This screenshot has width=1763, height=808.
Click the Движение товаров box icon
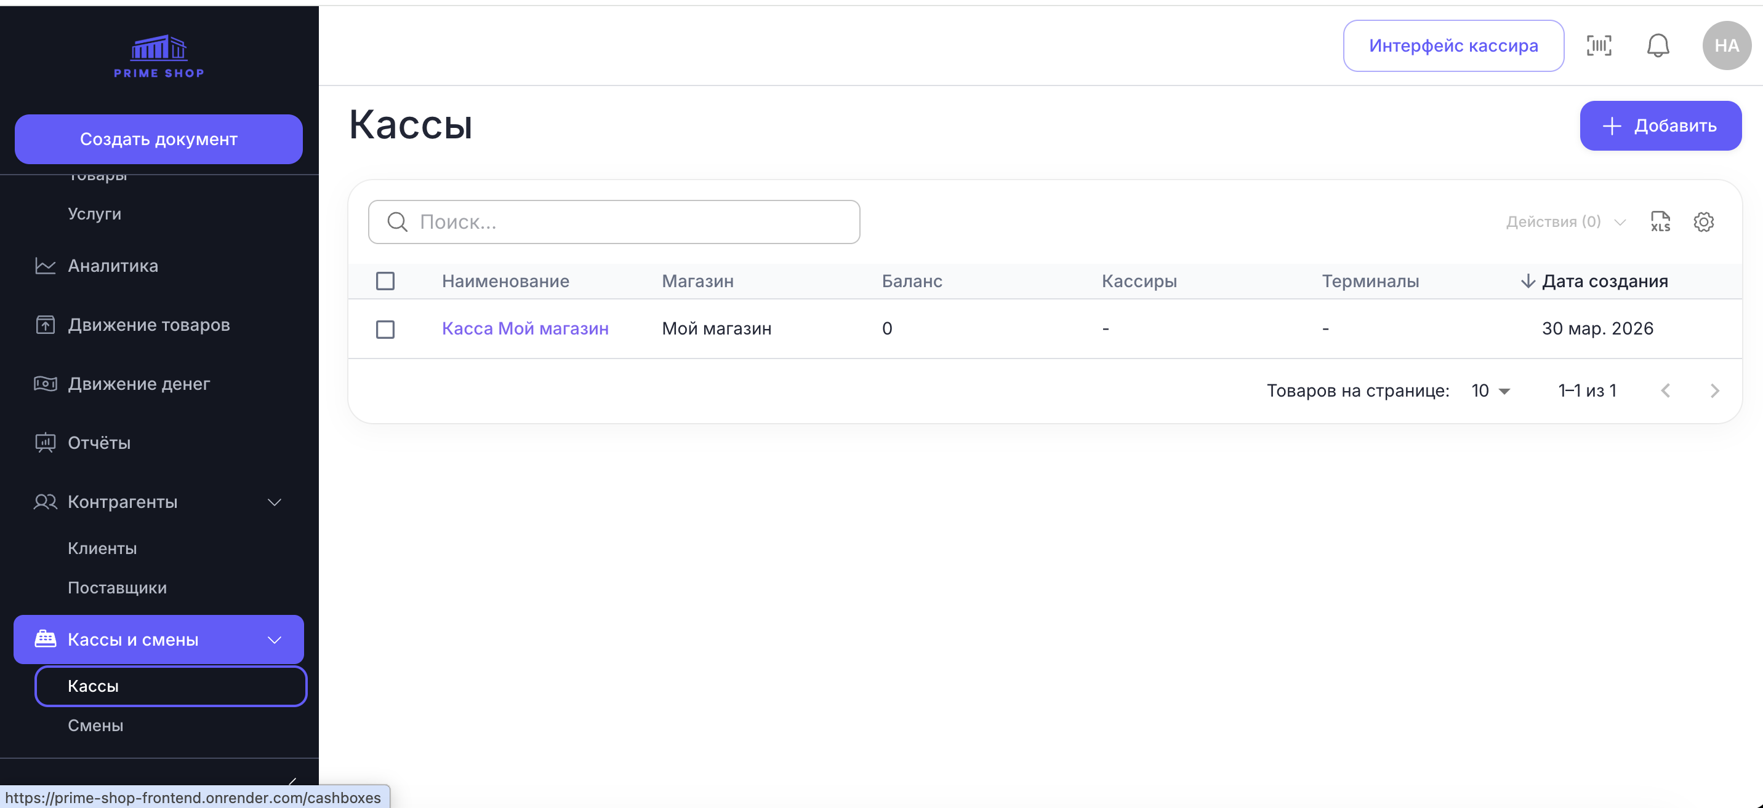point(45,325)
